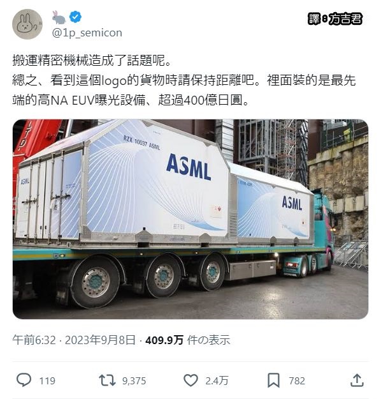381x399 pixels.
Task: Click the retweet arrows icon
Action: tap(107, 380)
